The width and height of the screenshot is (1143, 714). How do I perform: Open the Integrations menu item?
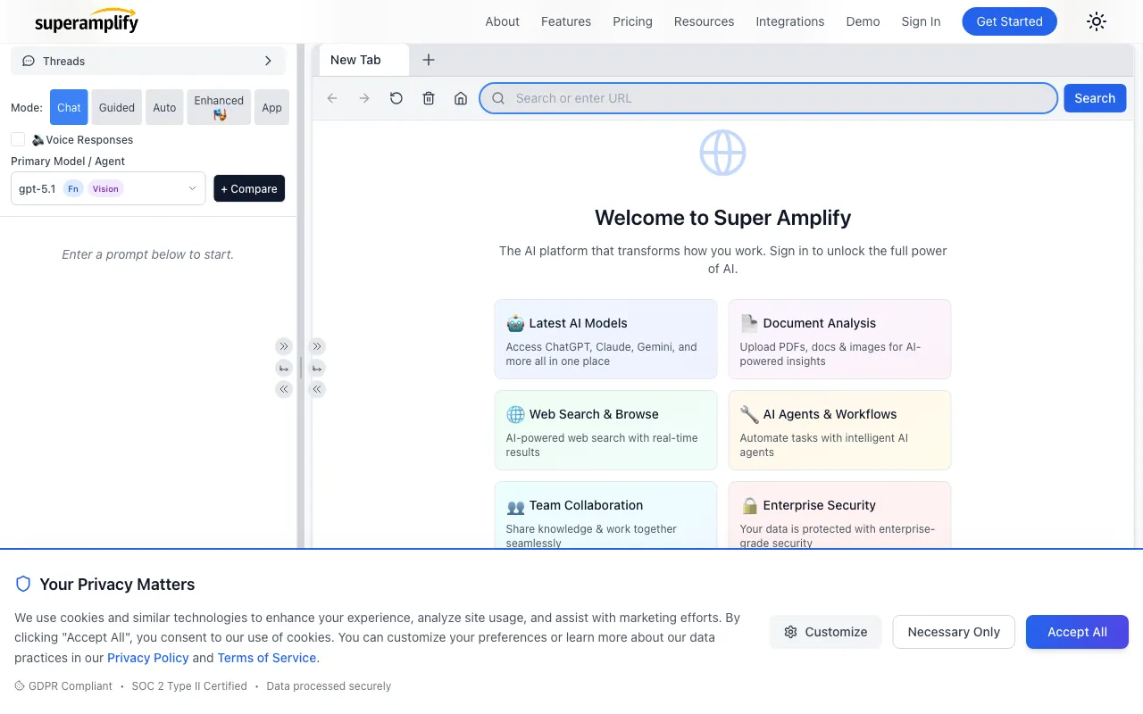point(790,21)
